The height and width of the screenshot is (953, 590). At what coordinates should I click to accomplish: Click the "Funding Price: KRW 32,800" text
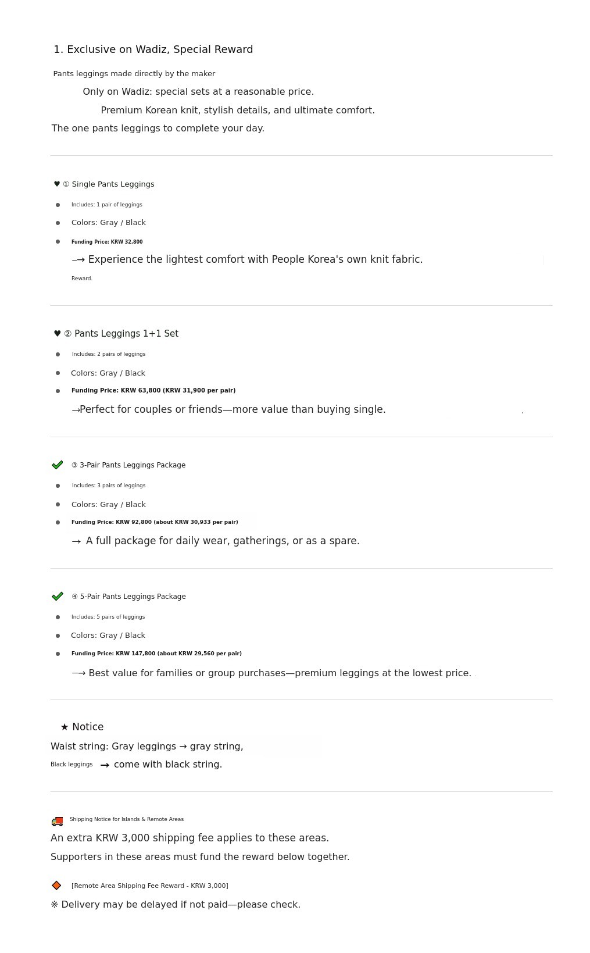point(107,242)
